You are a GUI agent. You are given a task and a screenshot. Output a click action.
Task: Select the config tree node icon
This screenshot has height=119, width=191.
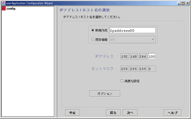(x=4, y=9)
